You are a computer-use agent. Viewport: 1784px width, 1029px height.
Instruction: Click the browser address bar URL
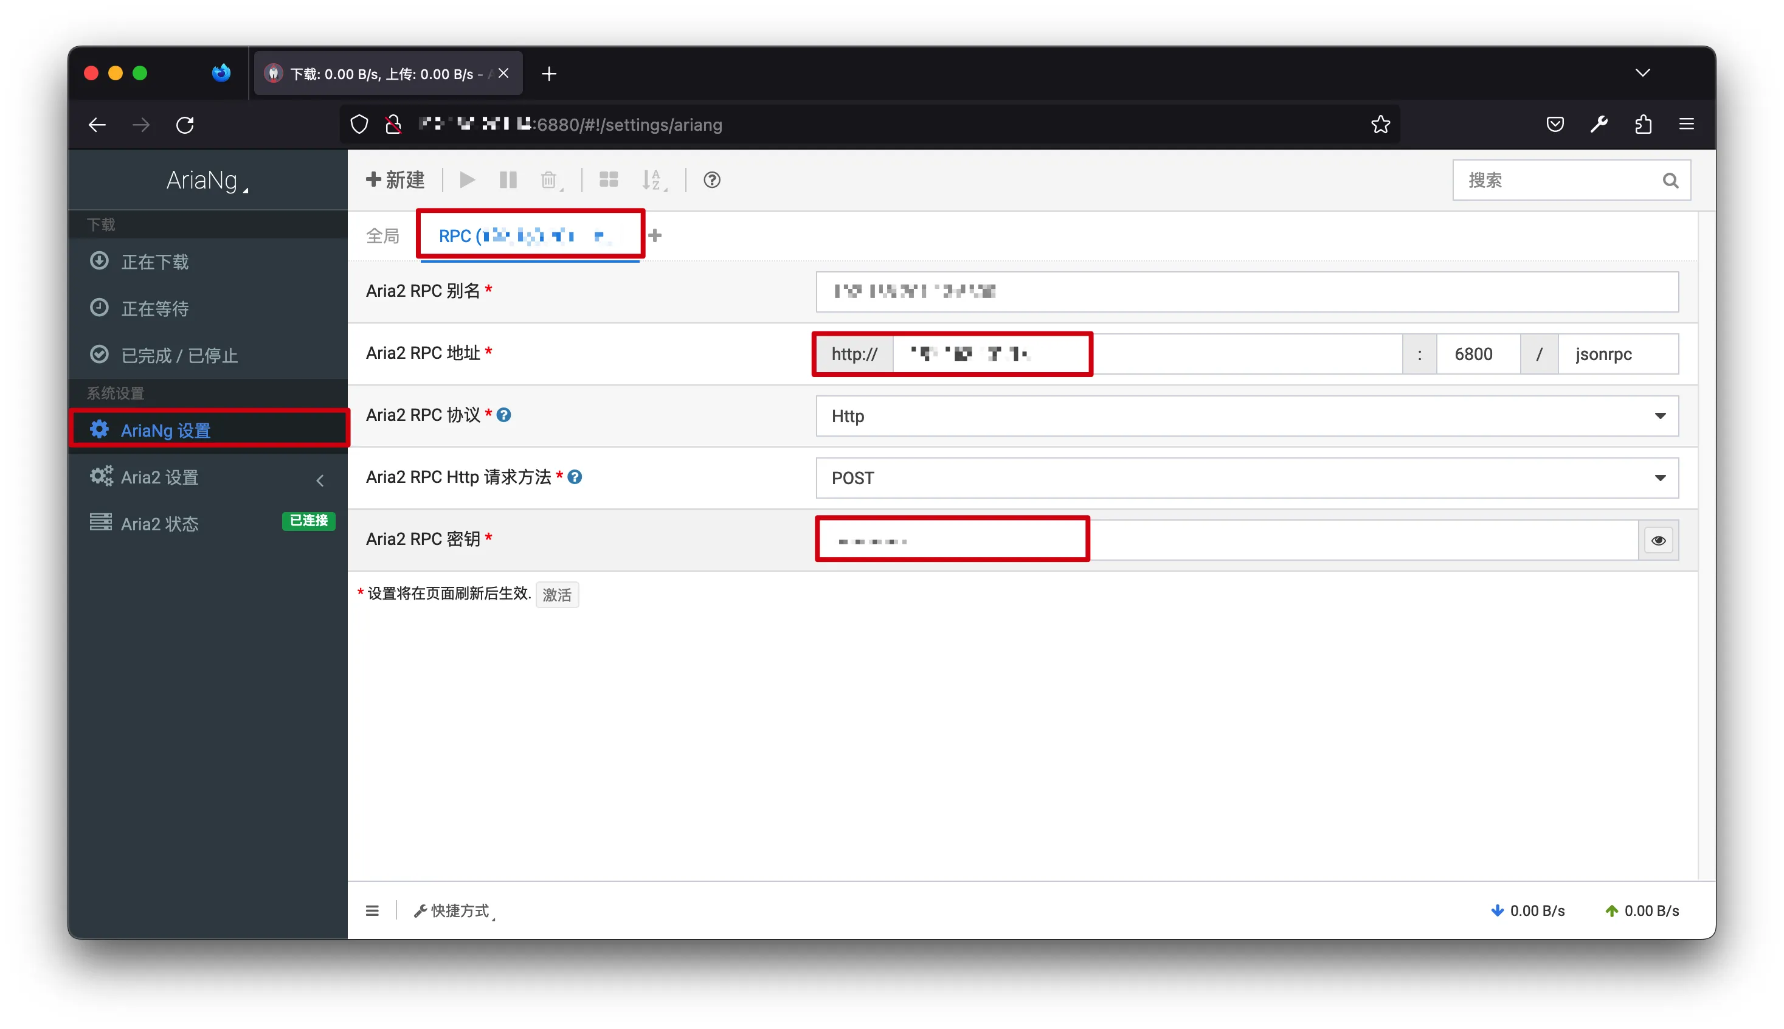coord(571,125)
